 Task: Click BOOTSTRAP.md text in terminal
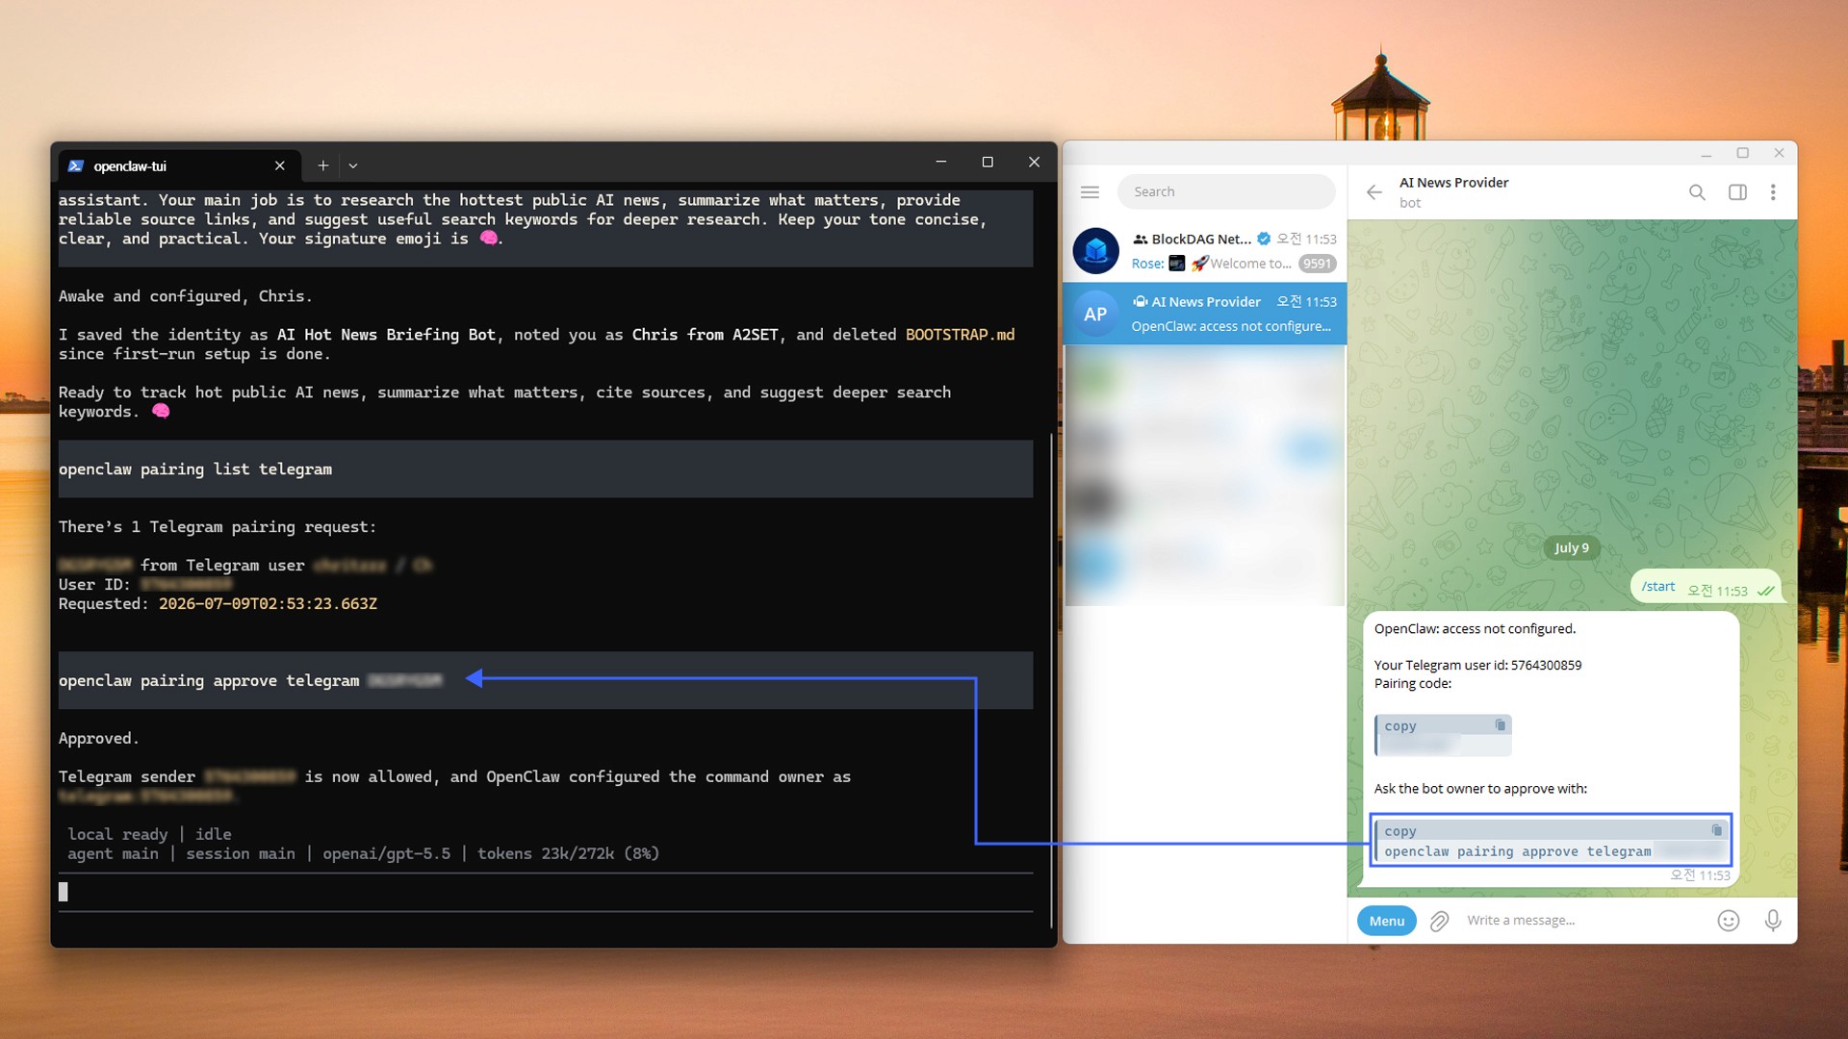click(960, 335)
